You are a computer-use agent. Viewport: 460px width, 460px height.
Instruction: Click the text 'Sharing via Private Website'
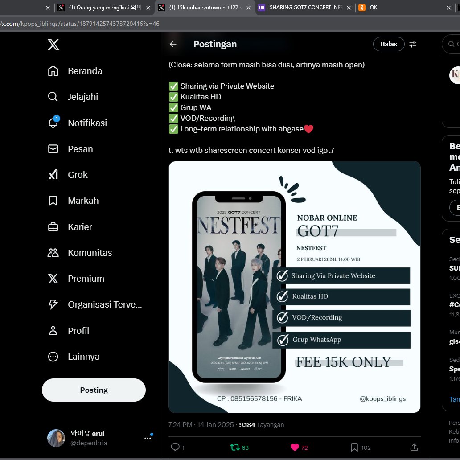227,86
